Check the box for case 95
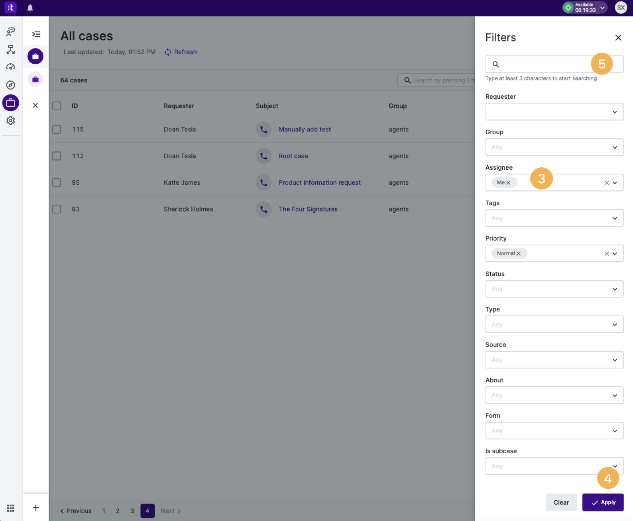Image resolution: width=633 pixels, height=521 pixels. click(x=57, y=182)
